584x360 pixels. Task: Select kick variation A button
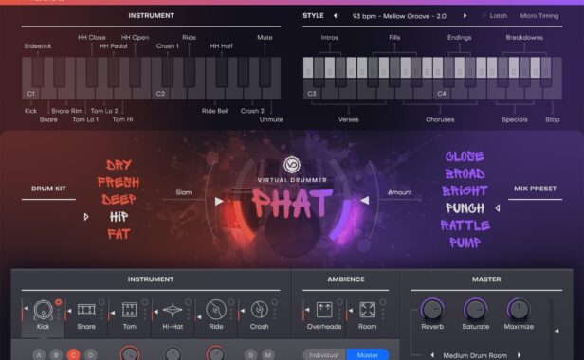39,354
